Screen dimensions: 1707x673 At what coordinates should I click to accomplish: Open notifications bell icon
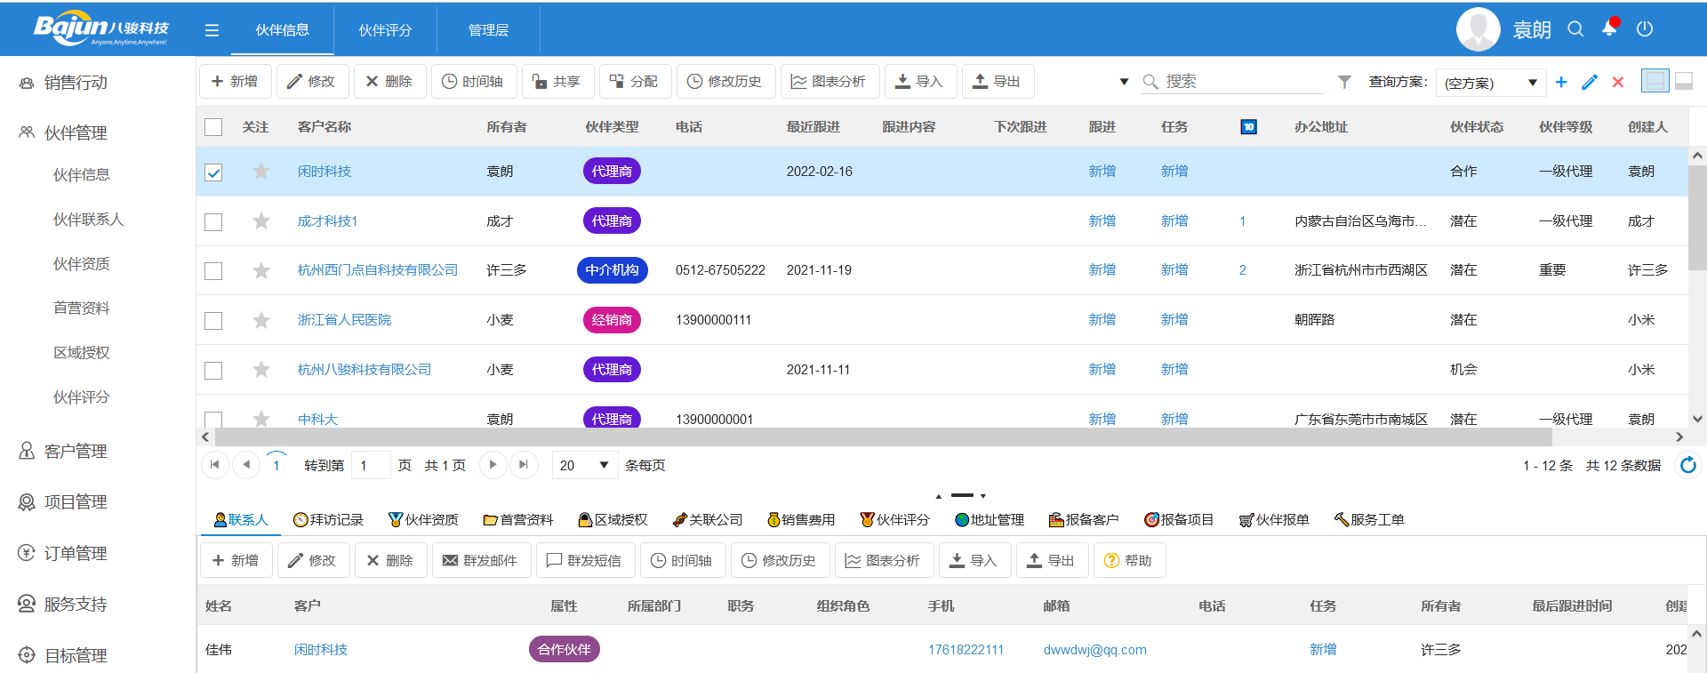coord(1609,28)
